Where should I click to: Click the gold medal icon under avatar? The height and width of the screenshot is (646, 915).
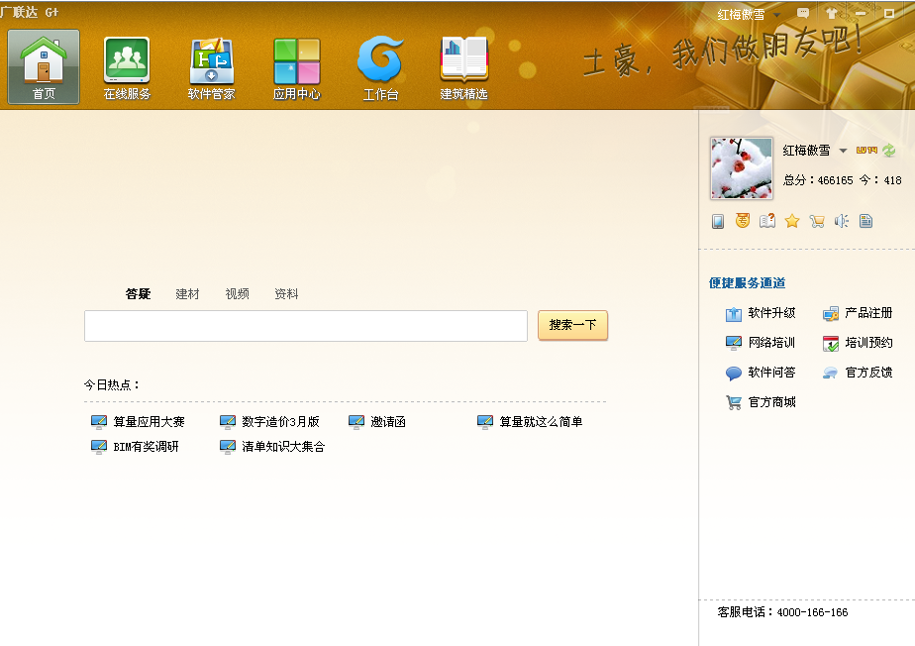[743, 220]
